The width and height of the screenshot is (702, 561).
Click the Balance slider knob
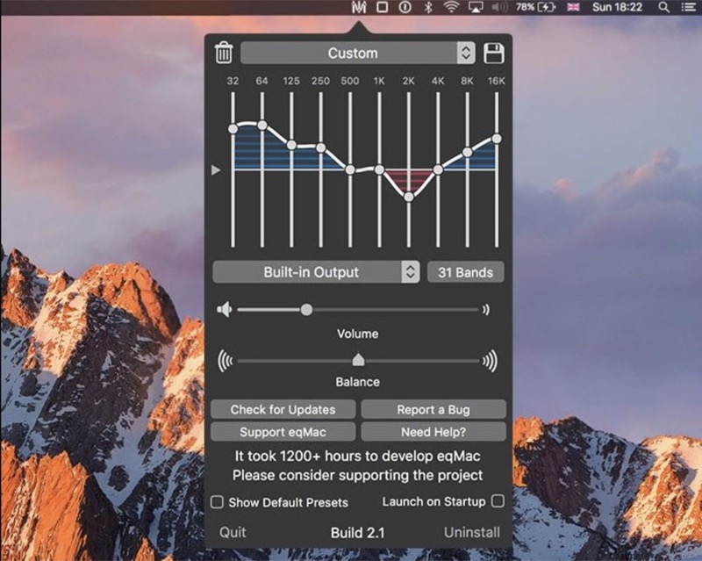point(358,359)
